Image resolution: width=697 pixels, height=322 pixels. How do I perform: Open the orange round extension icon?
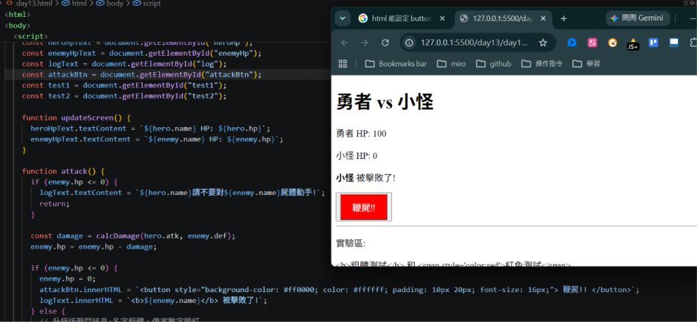(613, 43)
